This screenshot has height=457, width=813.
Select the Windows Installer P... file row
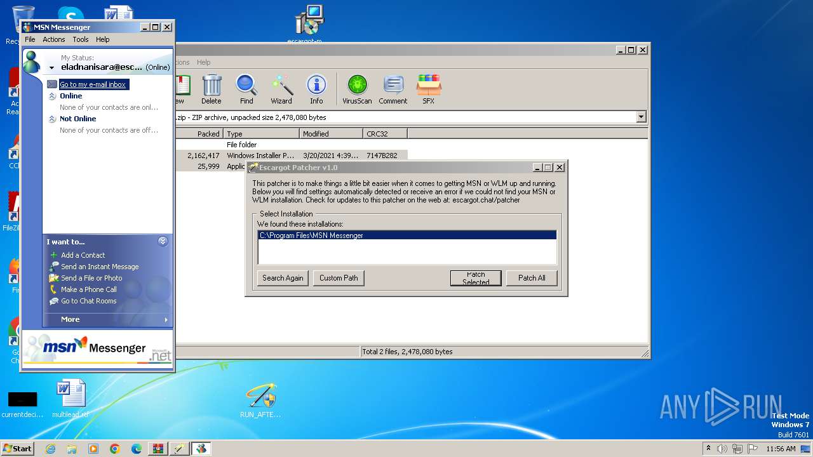291,156
